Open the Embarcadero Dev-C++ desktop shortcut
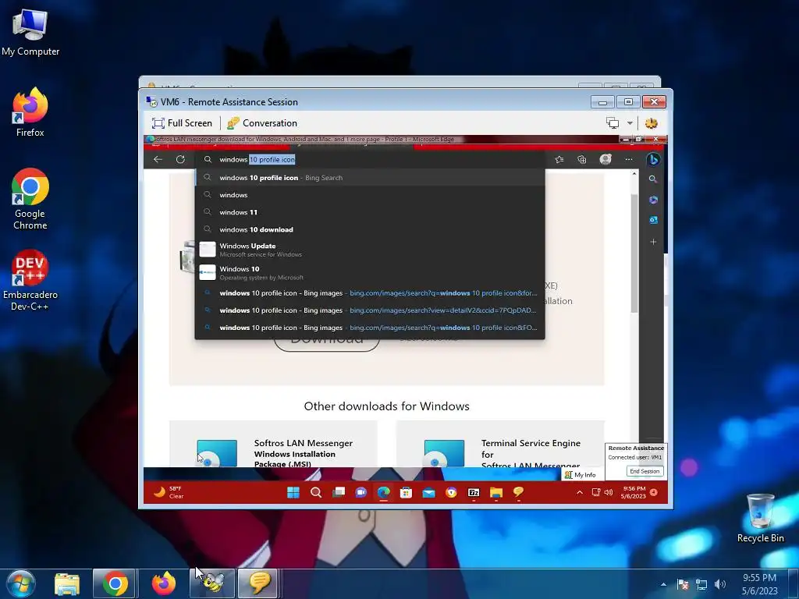This screenshot has width=799, height=599. point(30,280)
